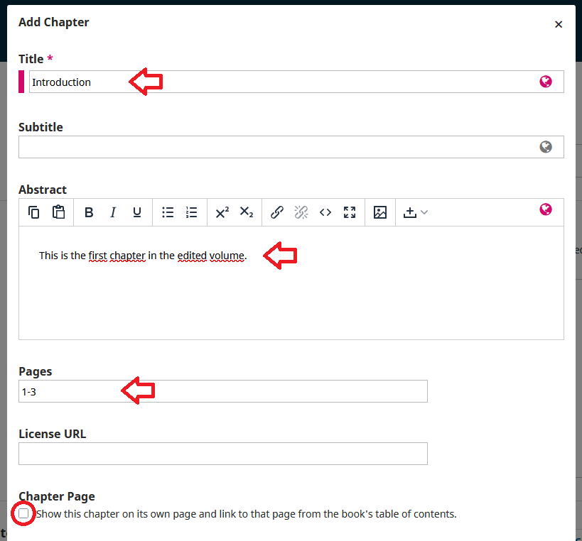Screen dimensions: 582x541
Task: Insert a hyperlink using the link icon
Action: pos(276,212)
